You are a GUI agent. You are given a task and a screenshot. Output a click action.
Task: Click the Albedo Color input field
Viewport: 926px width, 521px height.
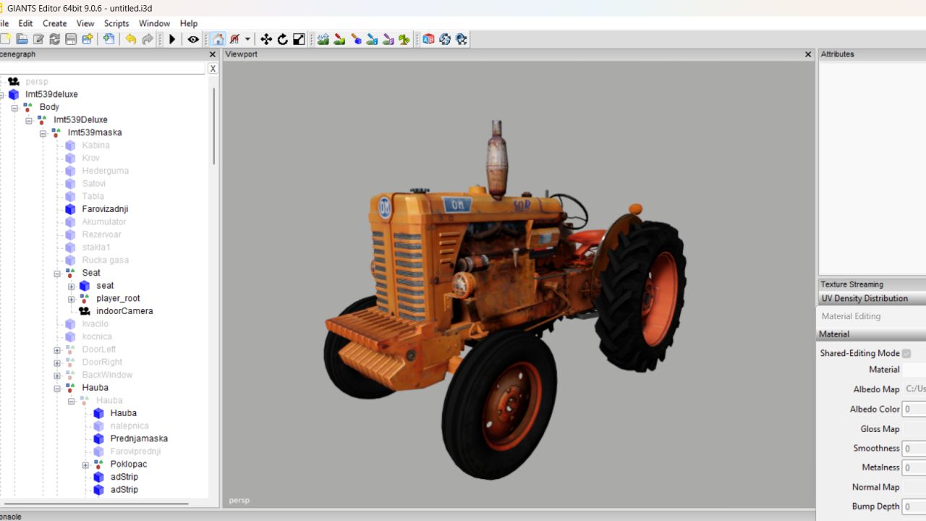tap(914, 410)
